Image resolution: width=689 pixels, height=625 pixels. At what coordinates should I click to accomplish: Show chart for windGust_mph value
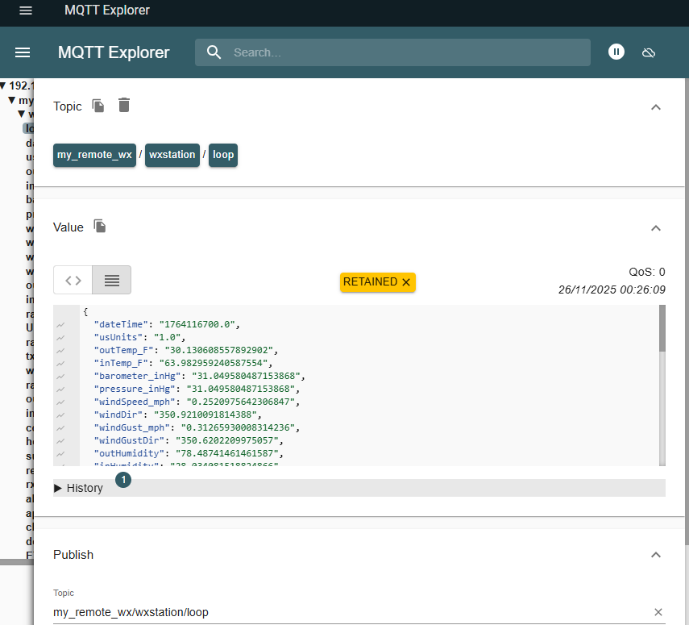point(60,428)
